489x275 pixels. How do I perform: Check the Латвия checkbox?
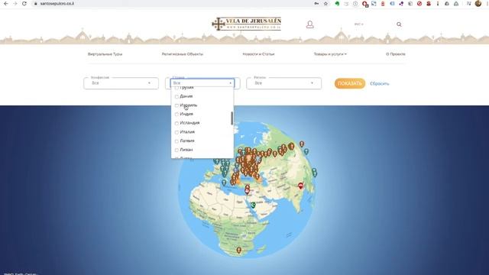pyautogui.click(x=176, y=141)
